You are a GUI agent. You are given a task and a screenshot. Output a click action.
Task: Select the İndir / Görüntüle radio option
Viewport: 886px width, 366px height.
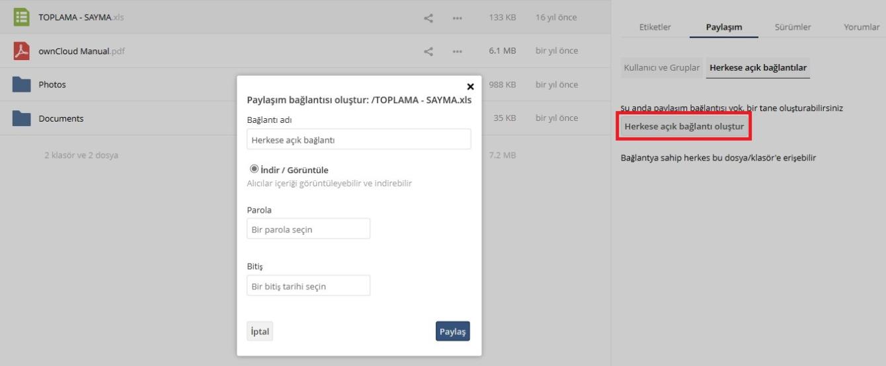tap(254, 169)
